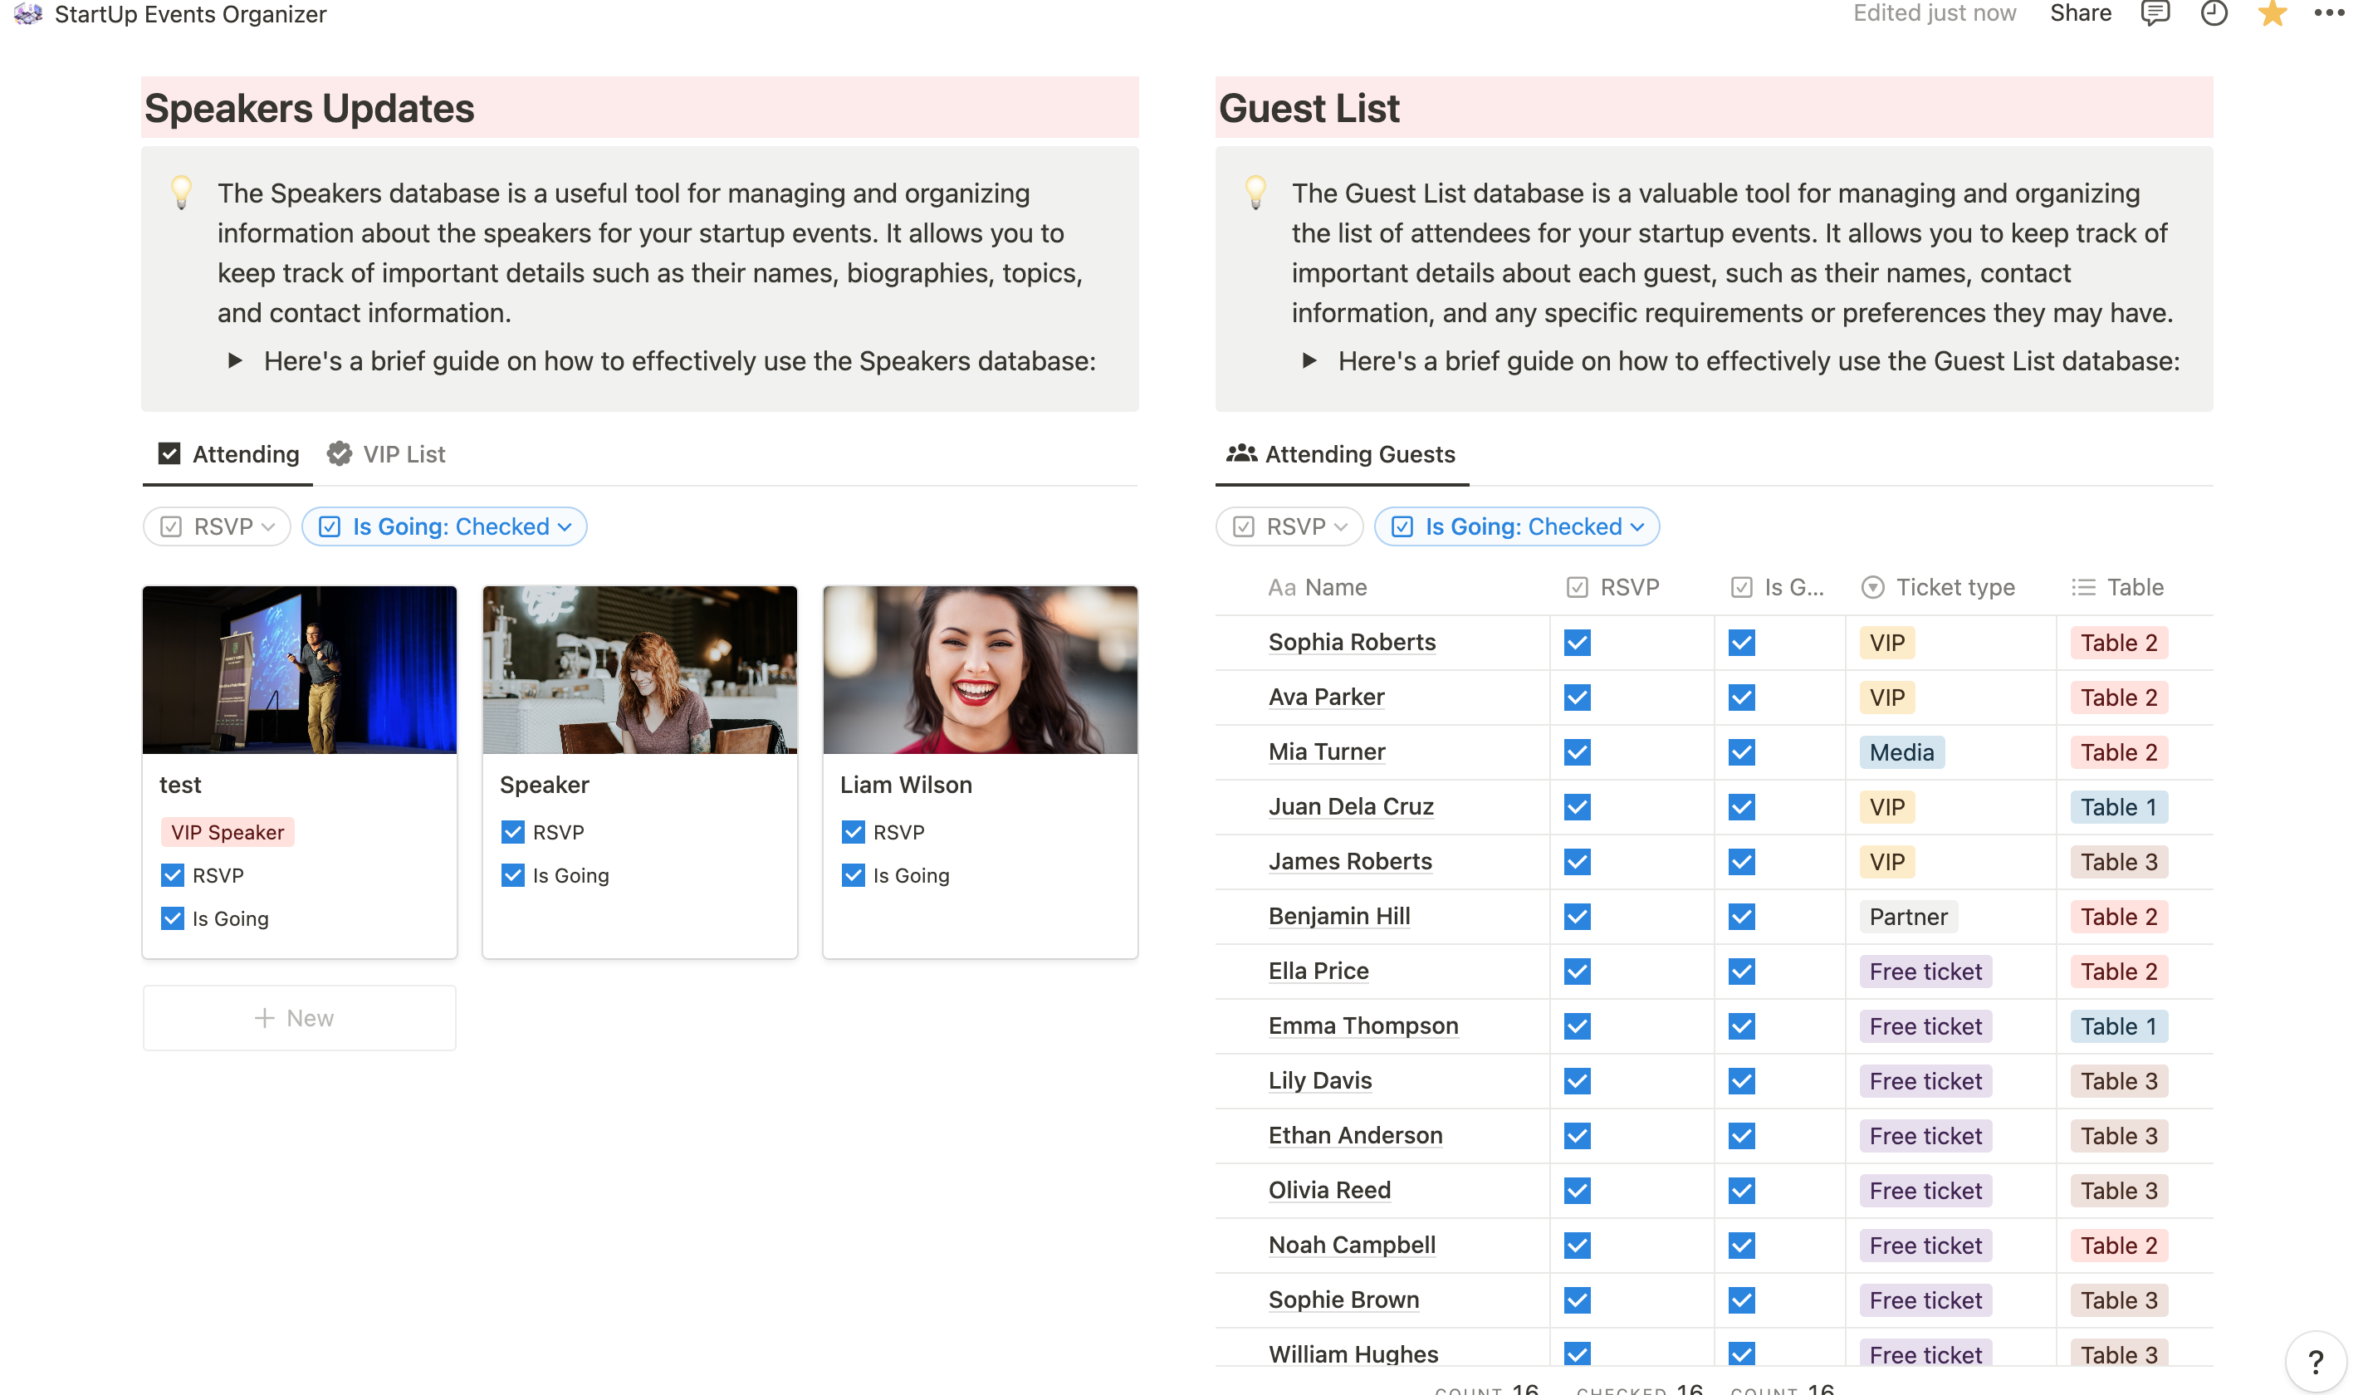This screenshot has height=1395, width=2363.
Task: Click Table 1 tag for Emma Thompson
Action: 2119,1026
